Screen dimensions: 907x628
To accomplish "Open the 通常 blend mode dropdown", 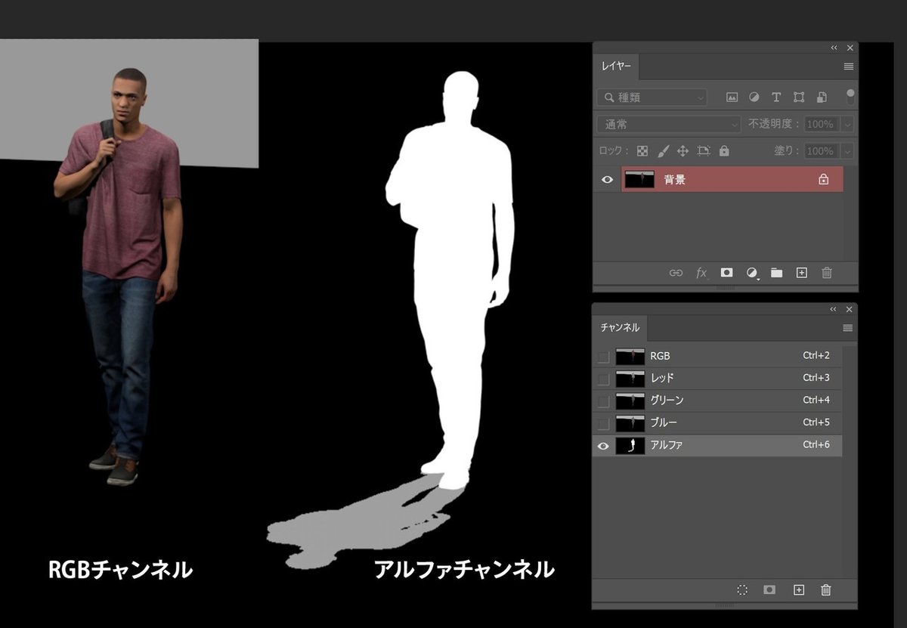I will 669,124.
